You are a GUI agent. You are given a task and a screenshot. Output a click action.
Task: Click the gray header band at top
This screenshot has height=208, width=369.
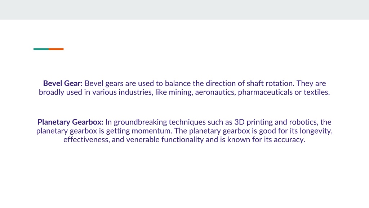184,10
